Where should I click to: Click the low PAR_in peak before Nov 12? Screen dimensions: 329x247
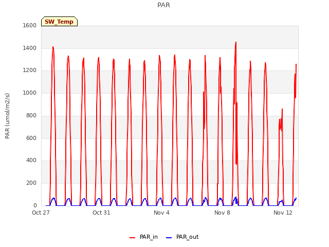(x=282, y=109)
